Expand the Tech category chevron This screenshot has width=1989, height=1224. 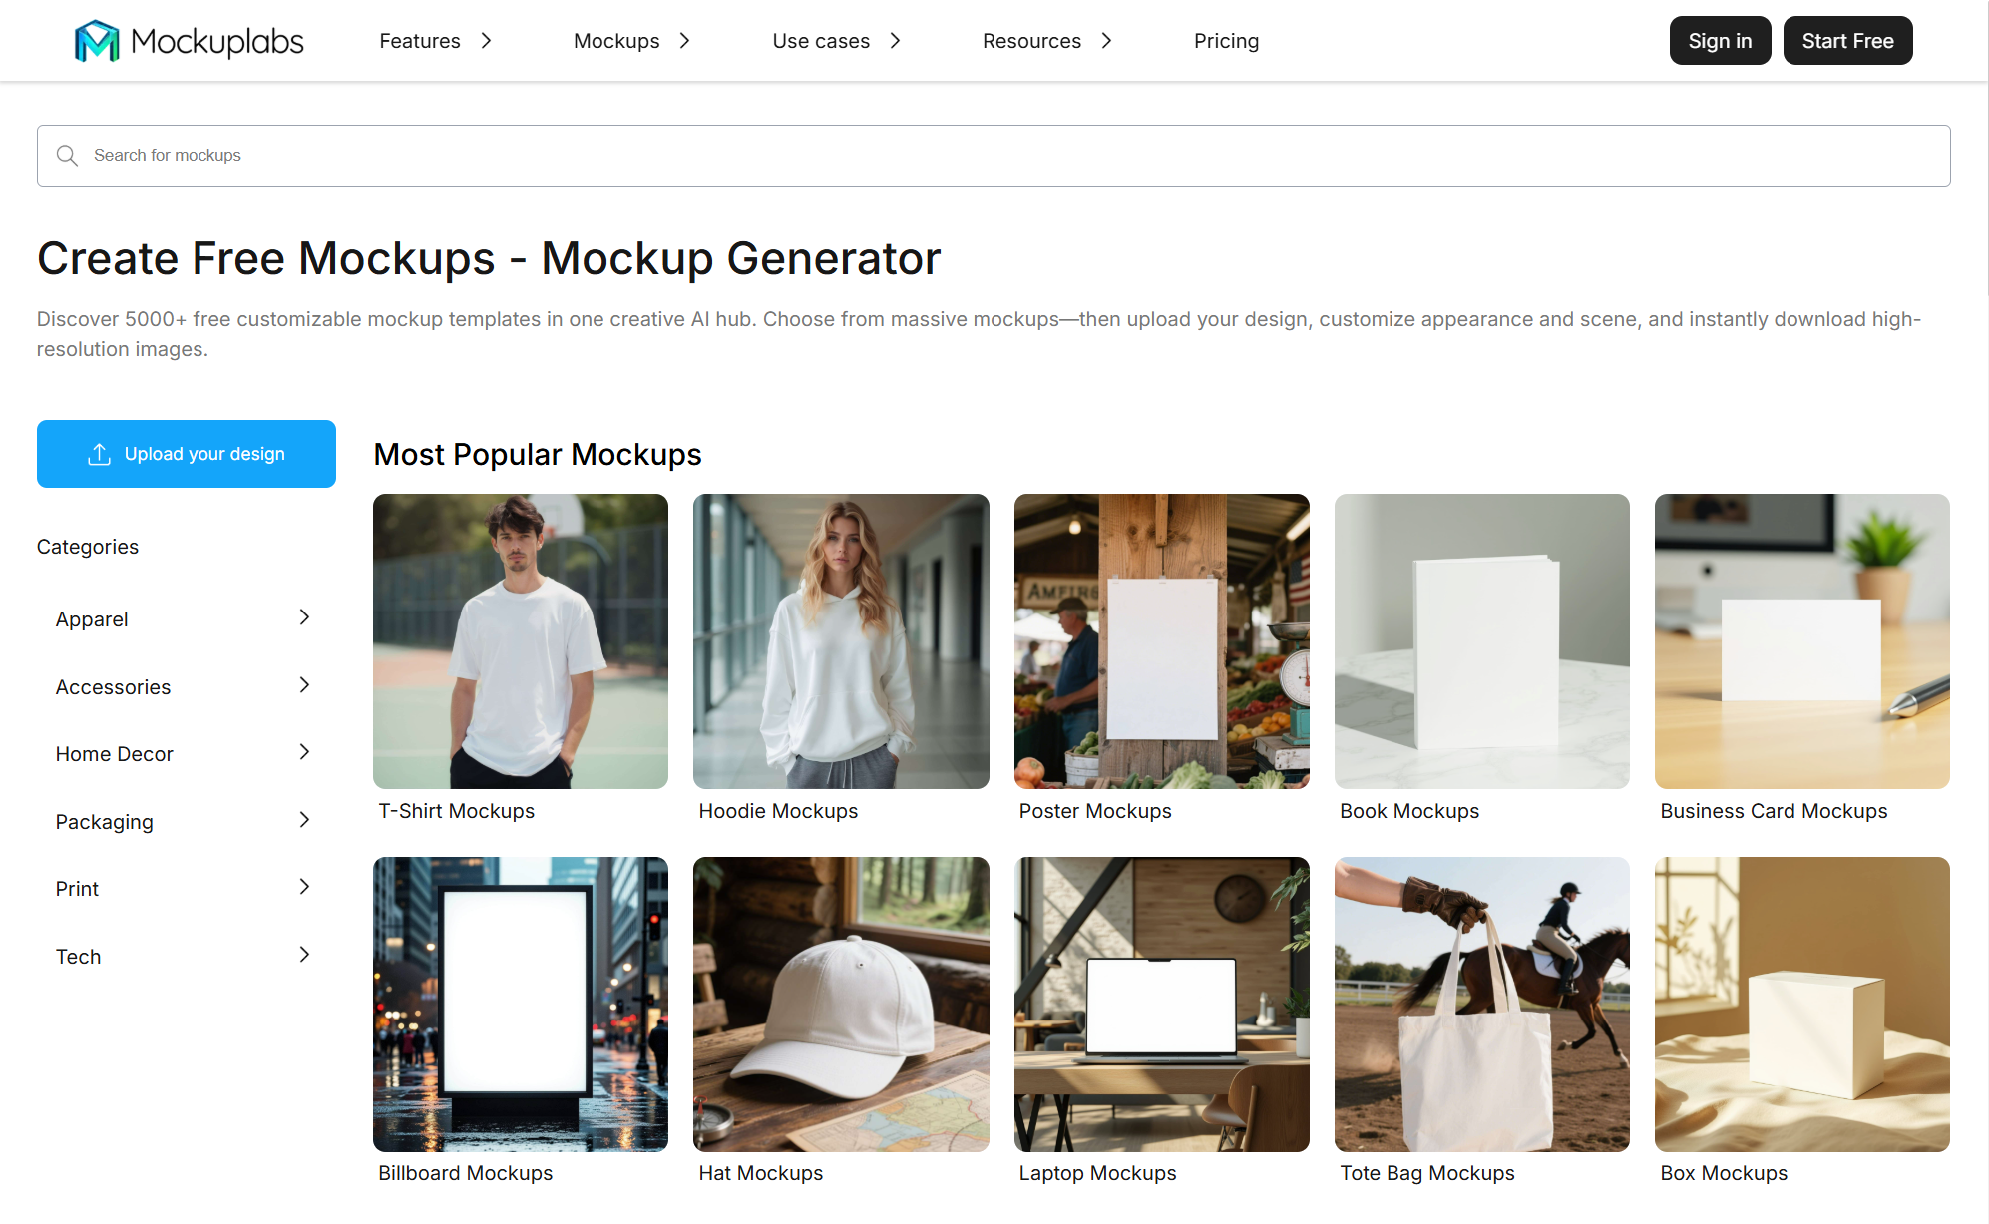(x=304, y=955)
